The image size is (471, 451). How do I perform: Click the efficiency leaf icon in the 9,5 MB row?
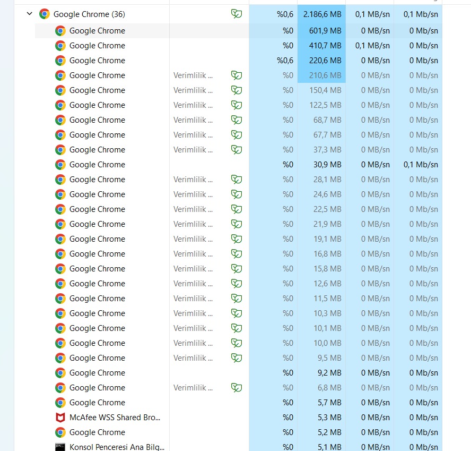[237, 358]
